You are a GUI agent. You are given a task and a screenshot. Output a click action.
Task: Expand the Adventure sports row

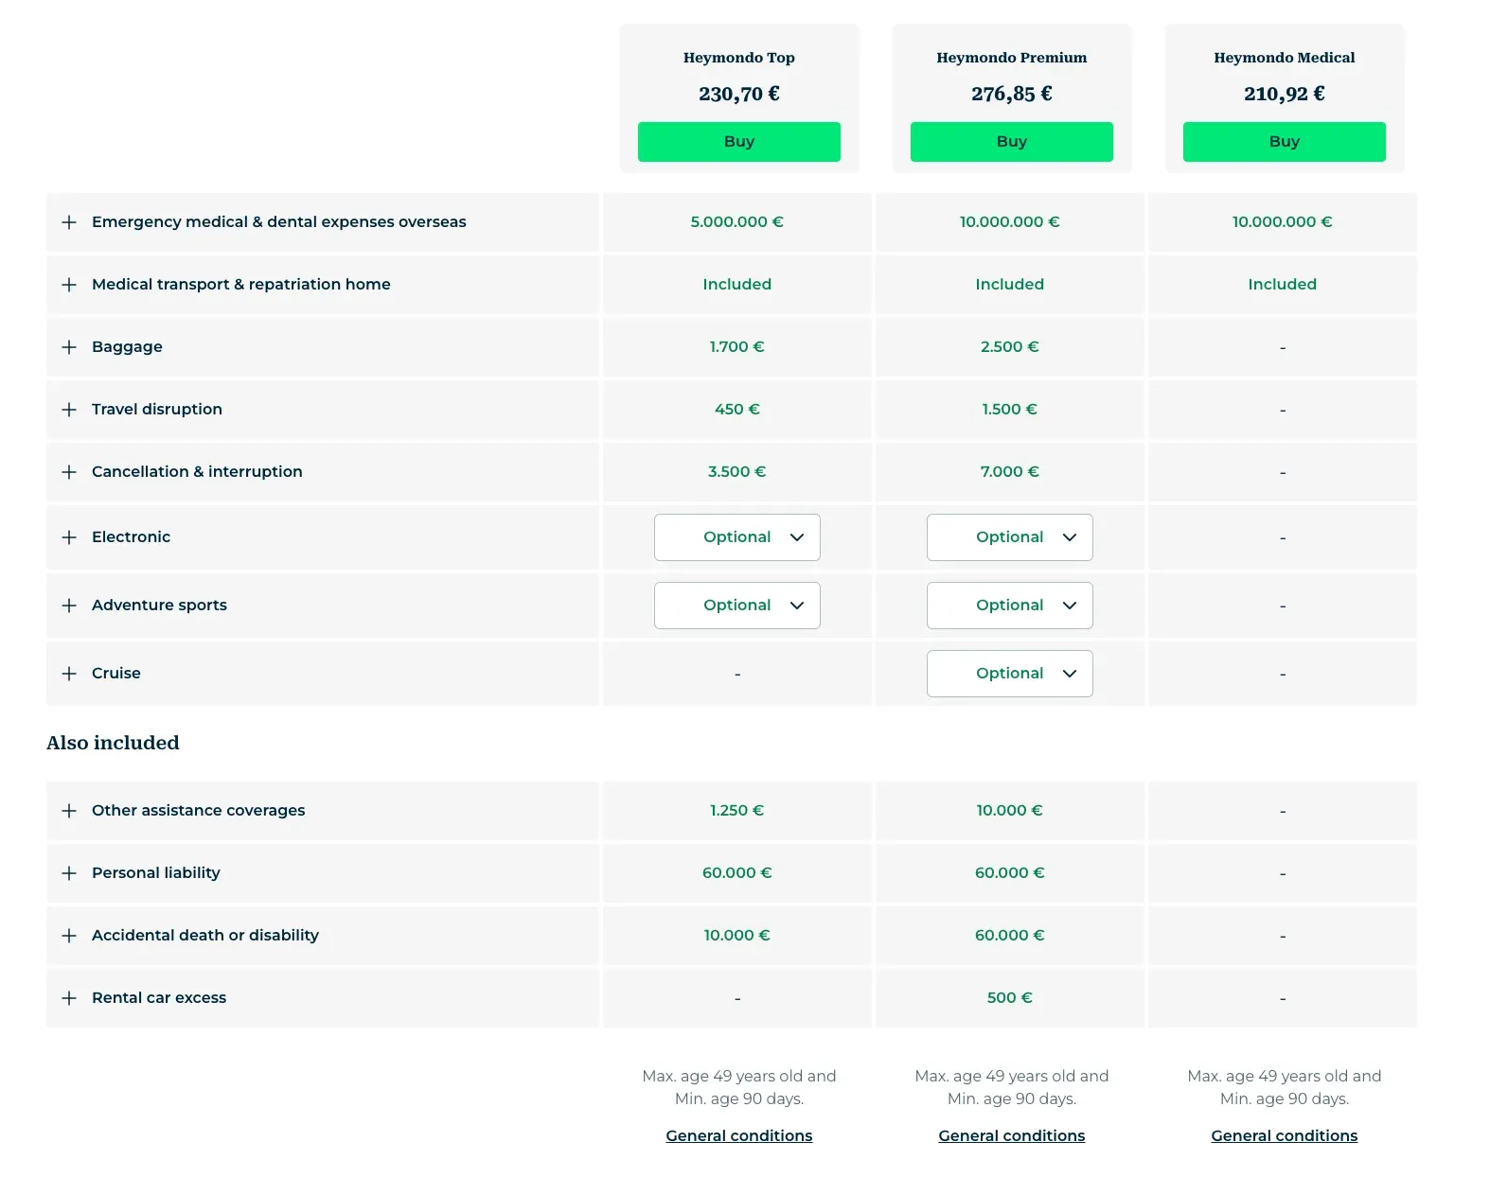[x=69, y=606]
